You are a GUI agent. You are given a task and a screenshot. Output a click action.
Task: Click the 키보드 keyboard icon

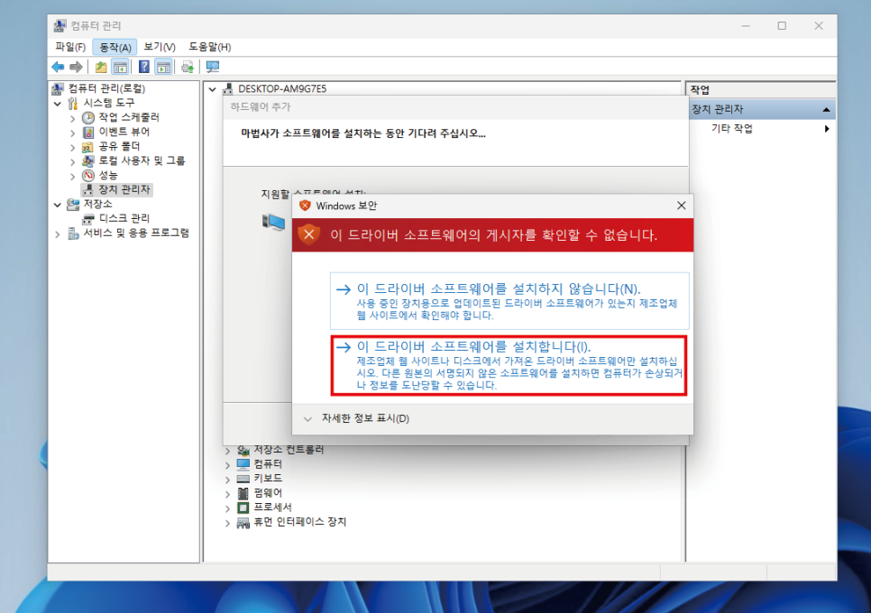tap(243, 478)
